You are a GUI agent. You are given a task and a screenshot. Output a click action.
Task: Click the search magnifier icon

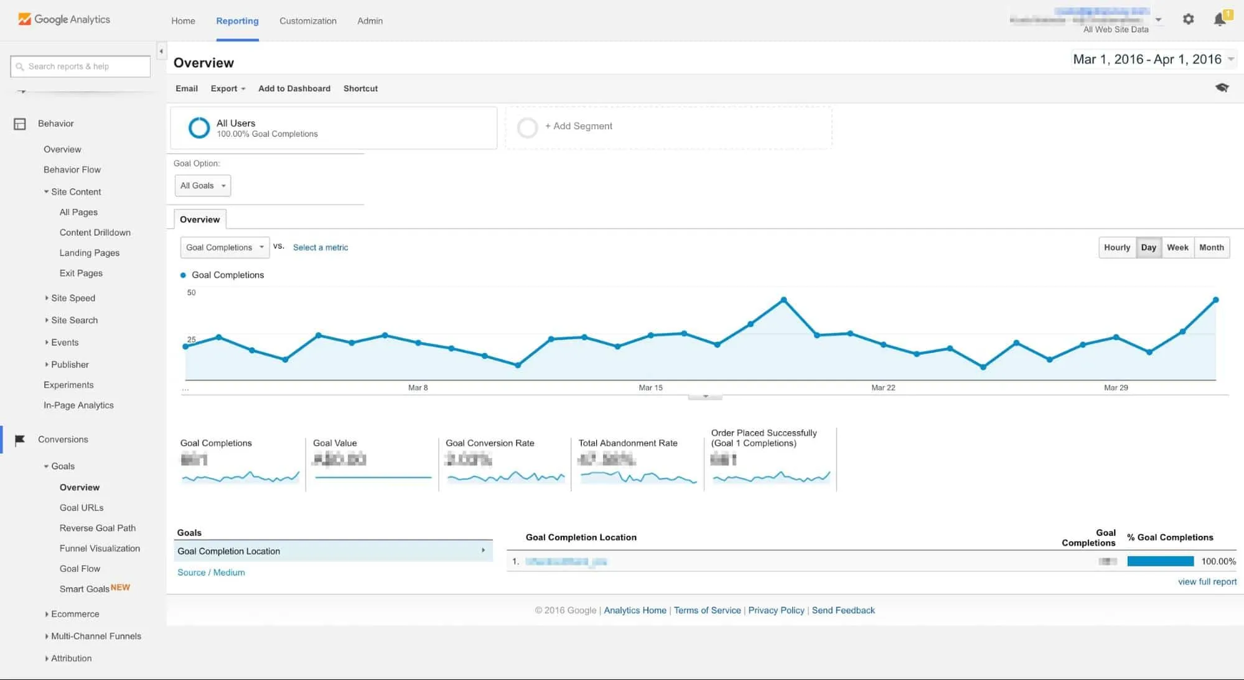pos(20,67)
